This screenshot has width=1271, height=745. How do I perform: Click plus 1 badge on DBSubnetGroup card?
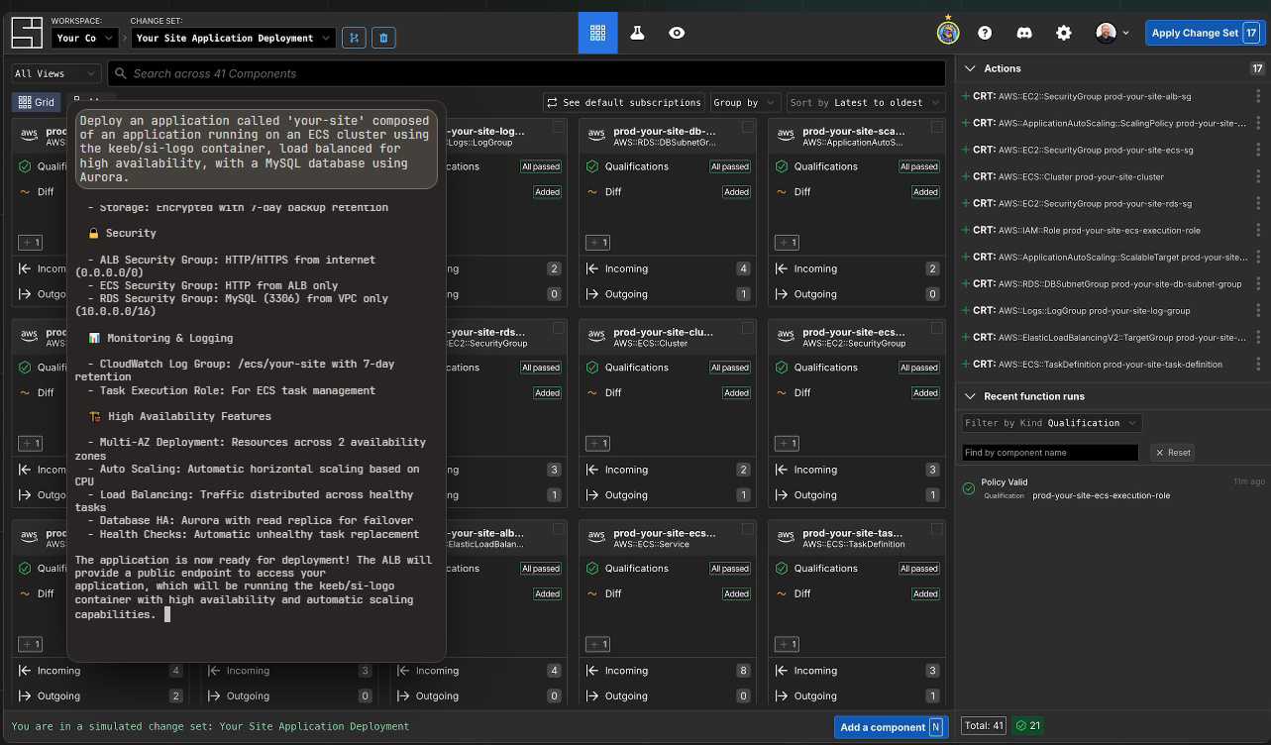pyautogui.click(x=598, y=242)
